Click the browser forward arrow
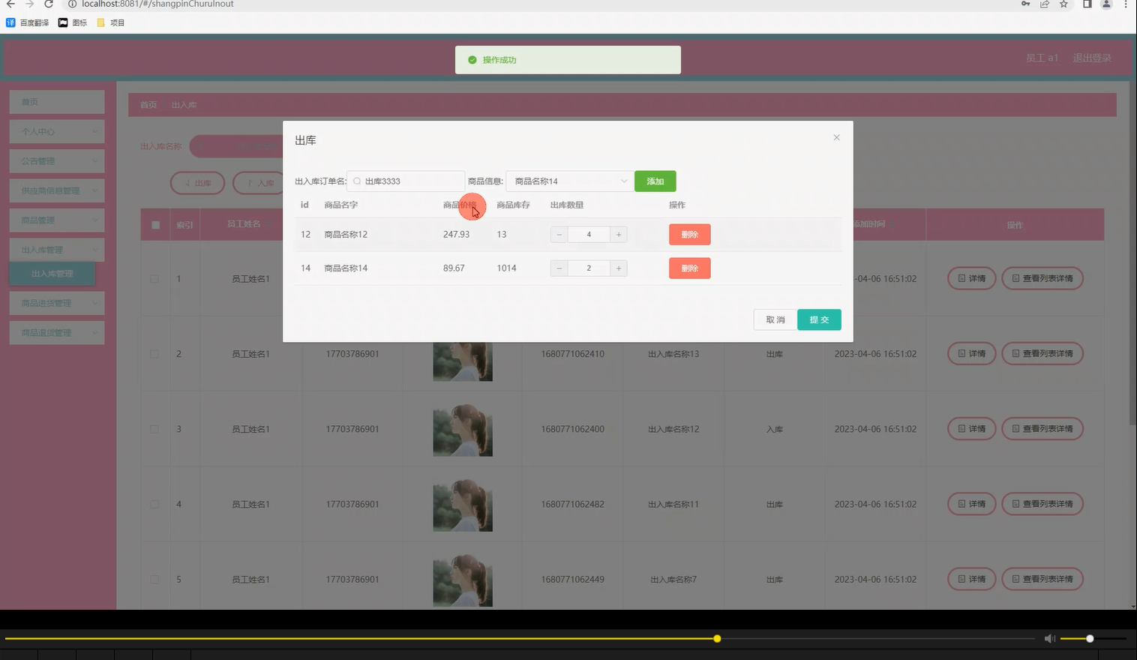The width and height of the screenshot is (1137, 660). (x=29, y=4)
